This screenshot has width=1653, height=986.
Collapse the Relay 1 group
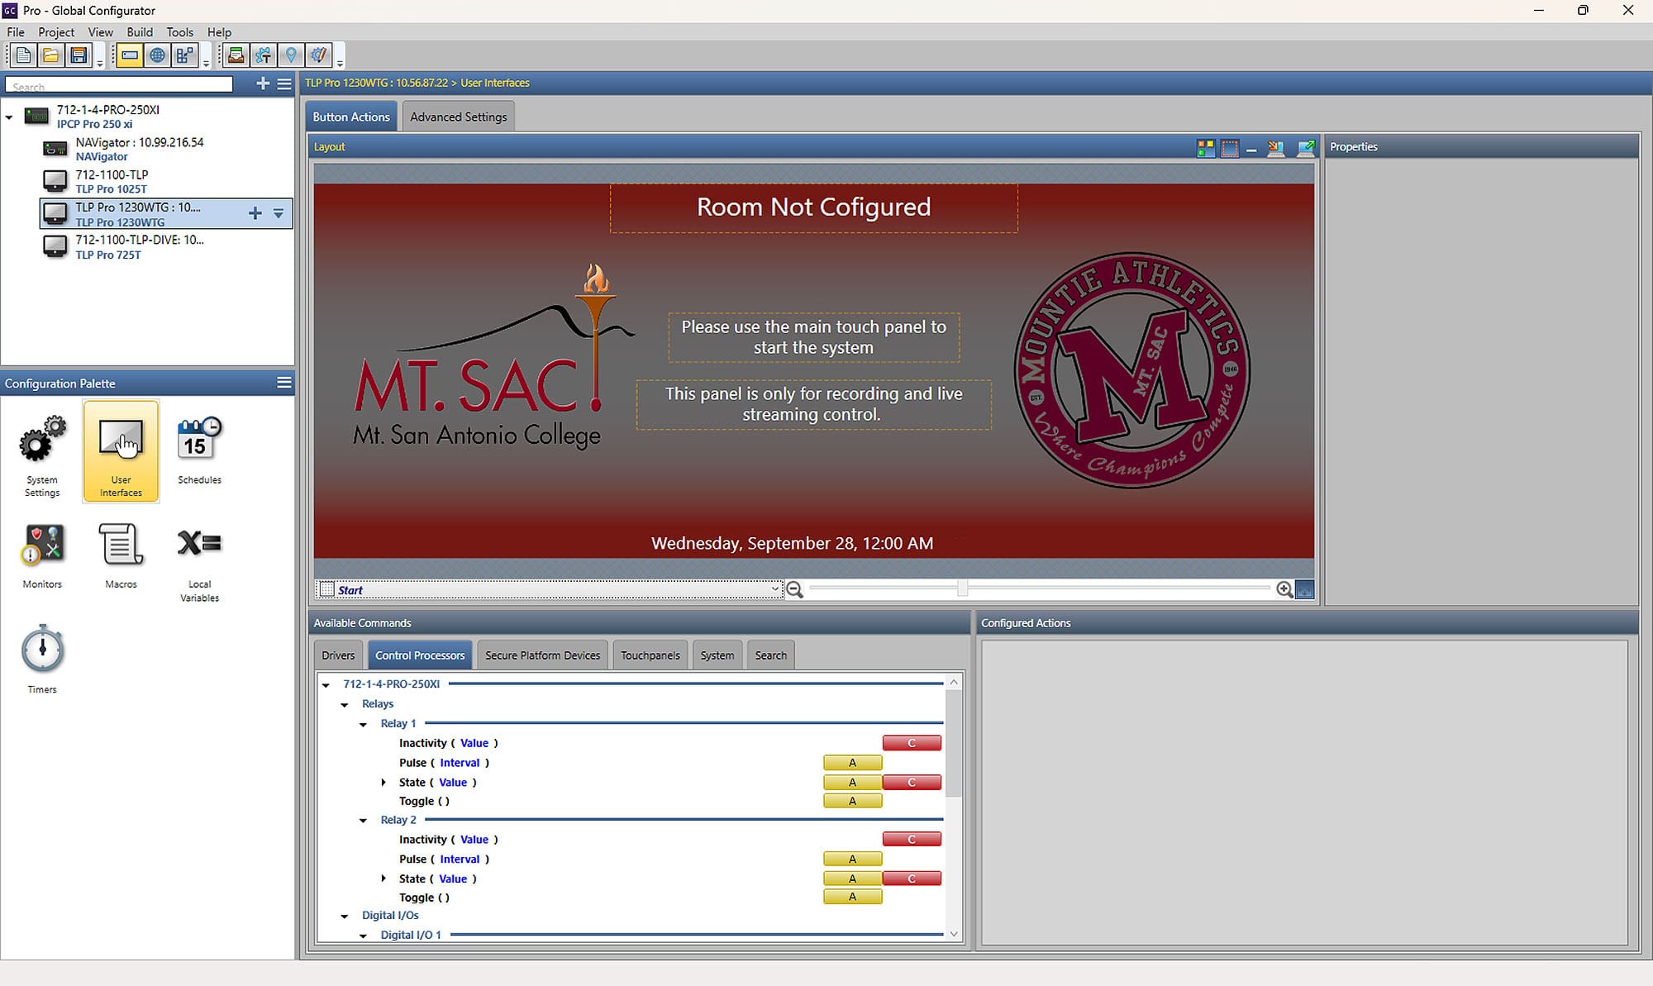point(363,725)
